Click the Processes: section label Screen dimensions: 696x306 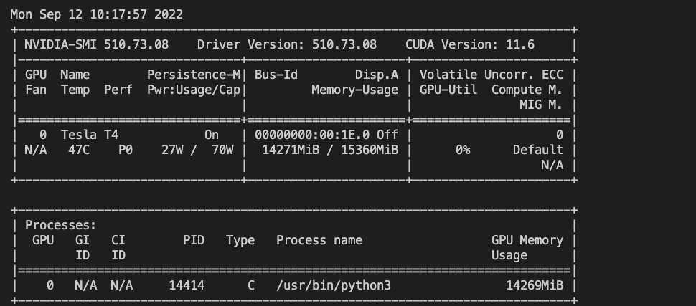[60, 225]
